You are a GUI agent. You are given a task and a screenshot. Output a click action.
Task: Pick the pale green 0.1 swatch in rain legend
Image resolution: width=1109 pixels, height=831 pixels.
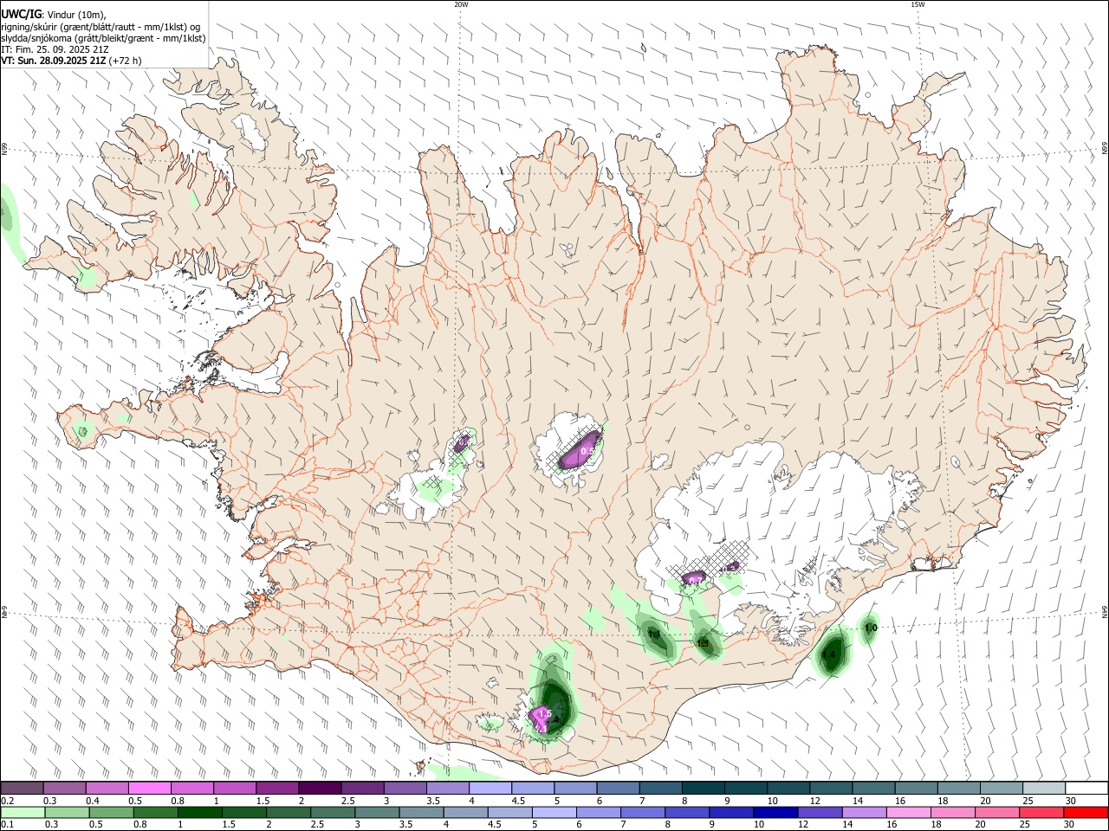point(23,812)
